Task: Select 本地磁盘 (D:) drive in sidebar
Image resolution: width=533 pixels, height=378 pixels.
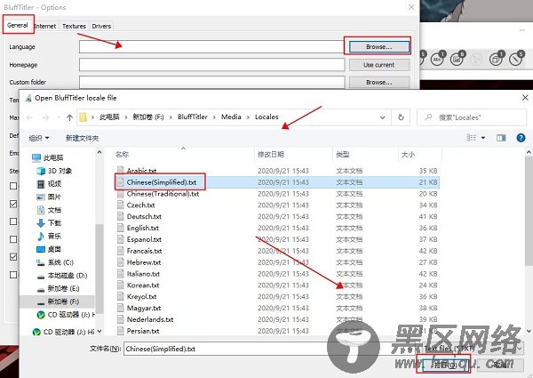Action: (62, 276)
